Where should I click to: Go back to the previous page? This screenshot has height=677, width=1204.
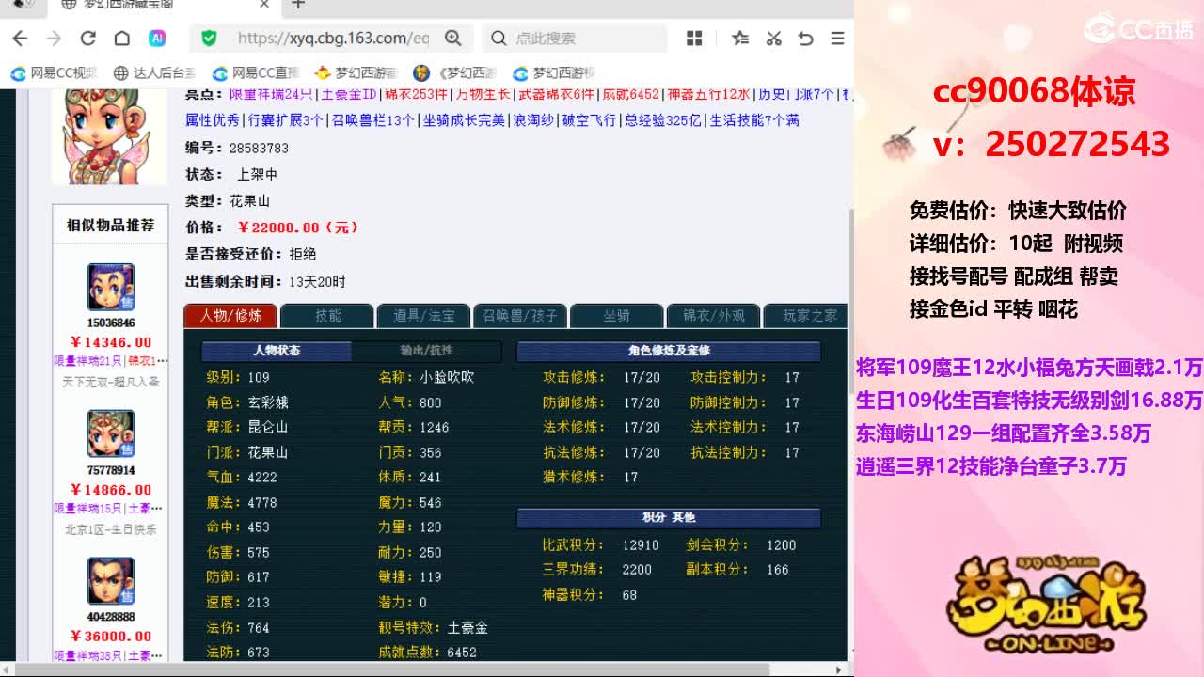click(20, 39)
